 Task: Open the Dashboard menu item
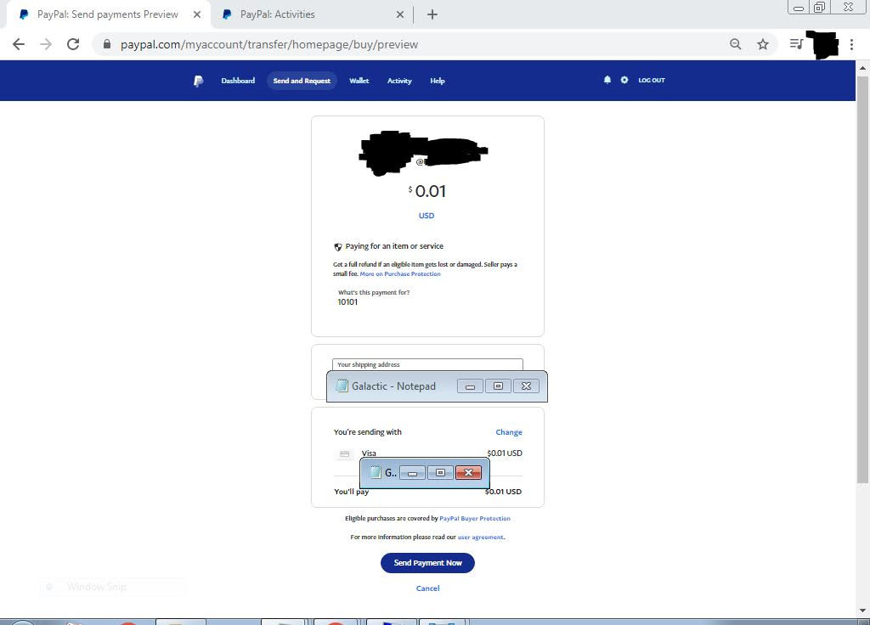tap(238, 81)
